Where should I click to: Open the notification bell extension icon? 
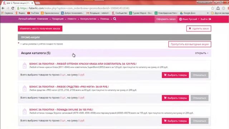click(x=218, y=8)
